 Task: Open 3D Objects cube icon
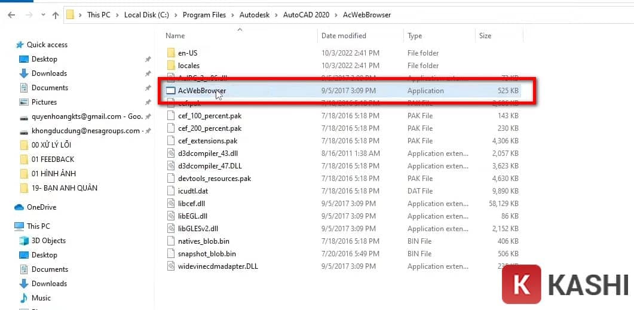(24, 241)
